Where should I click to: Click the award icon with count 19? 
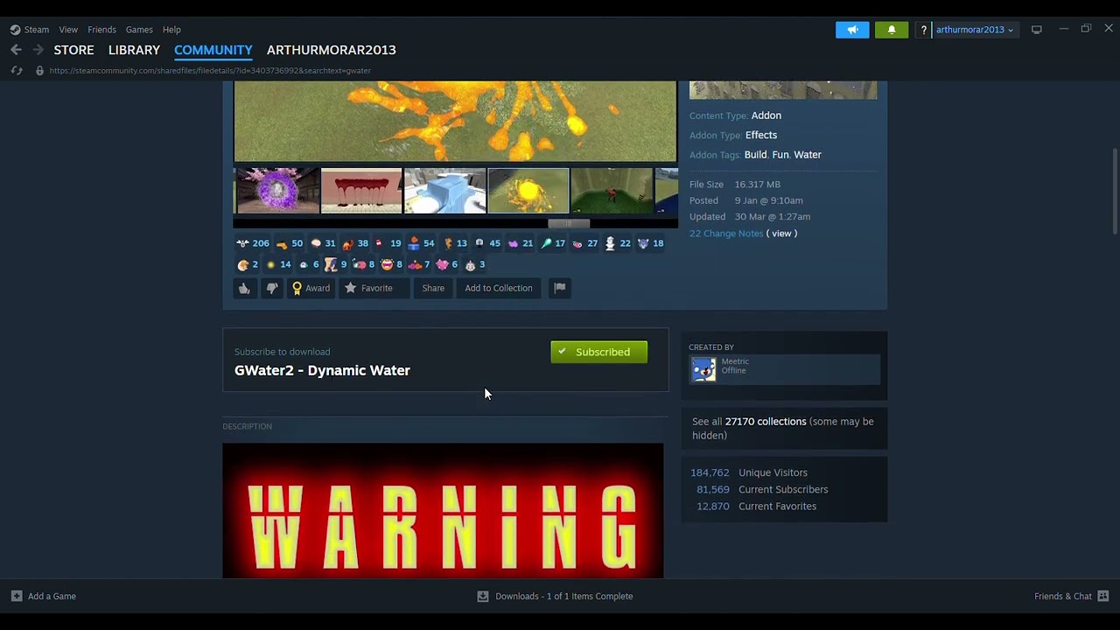pyautogui.click(x=380, y=243)
